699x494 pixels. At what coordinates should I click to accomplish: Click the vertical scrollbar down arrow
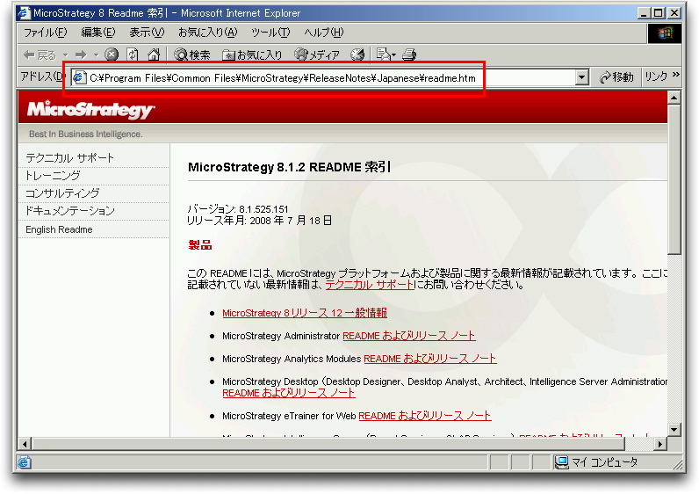pyautogui.click(x=674, y=430)
